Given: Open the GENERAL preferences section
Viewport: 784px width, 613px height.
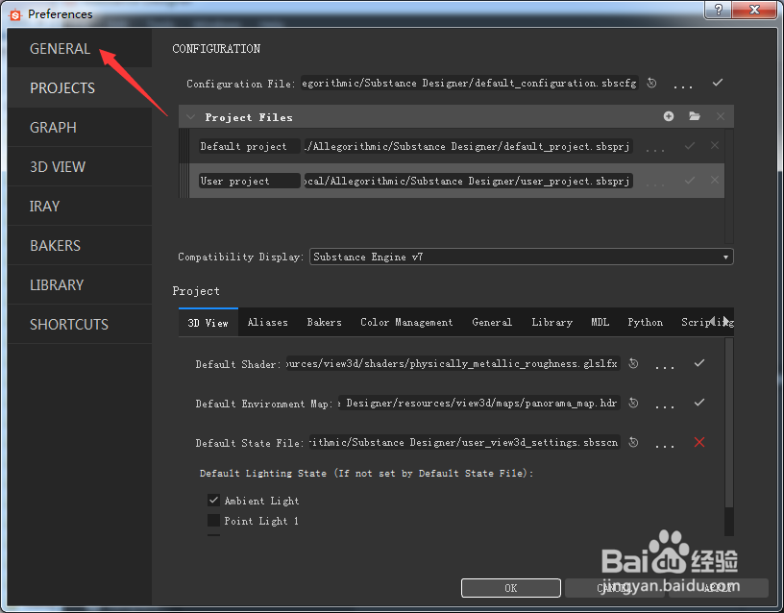Looking at the screenshot, I should tap(80, 48).
